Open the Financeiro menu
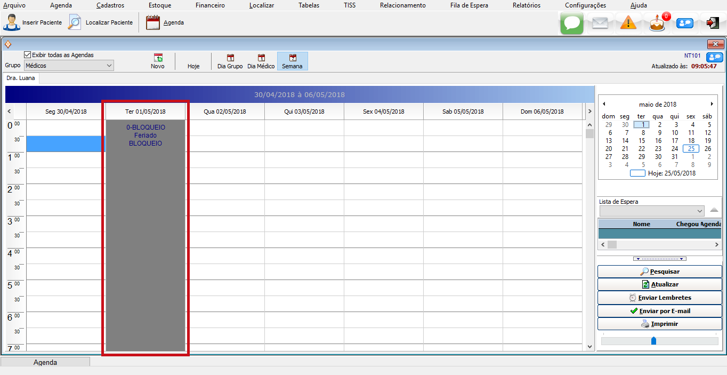727x375 pixels. coord(210,5)
